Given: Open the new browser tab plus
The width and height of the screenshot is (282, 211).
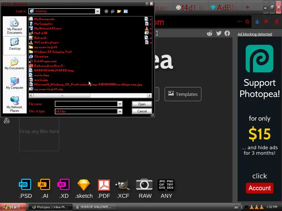Looking at the screenshot, I should (x=248, y=7).
